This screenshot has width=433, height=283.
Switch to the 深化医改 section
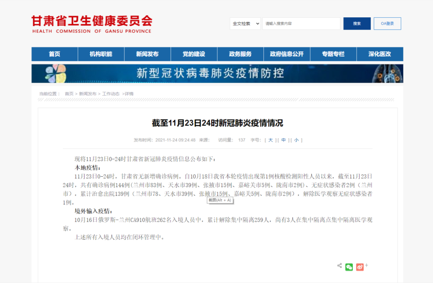(x=380, y=54)
